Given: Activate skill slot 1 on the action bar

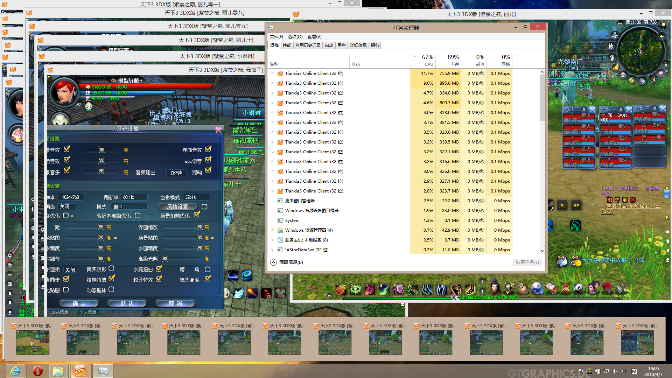Looking at the screenshot, I should 341,289.
